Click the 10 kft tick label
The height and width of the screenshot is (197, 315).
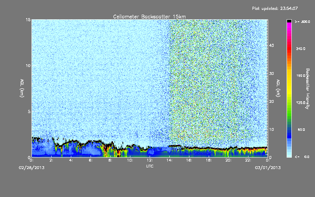pos(271,130)
